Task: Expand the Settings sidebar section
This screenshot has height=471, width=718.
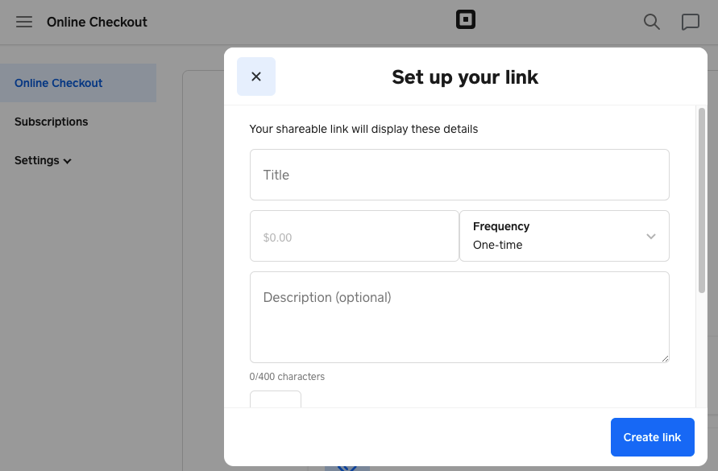Action: tap(44, 160)
